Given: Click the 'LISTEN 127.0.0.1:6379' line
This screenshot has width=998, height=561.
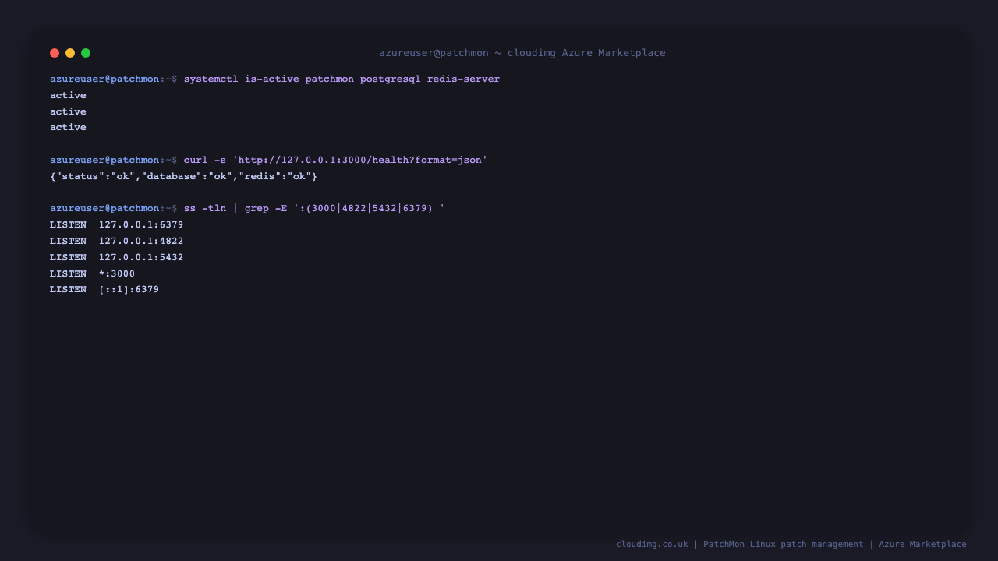Looking at the screenshot, I should click(x=117, y=225).
